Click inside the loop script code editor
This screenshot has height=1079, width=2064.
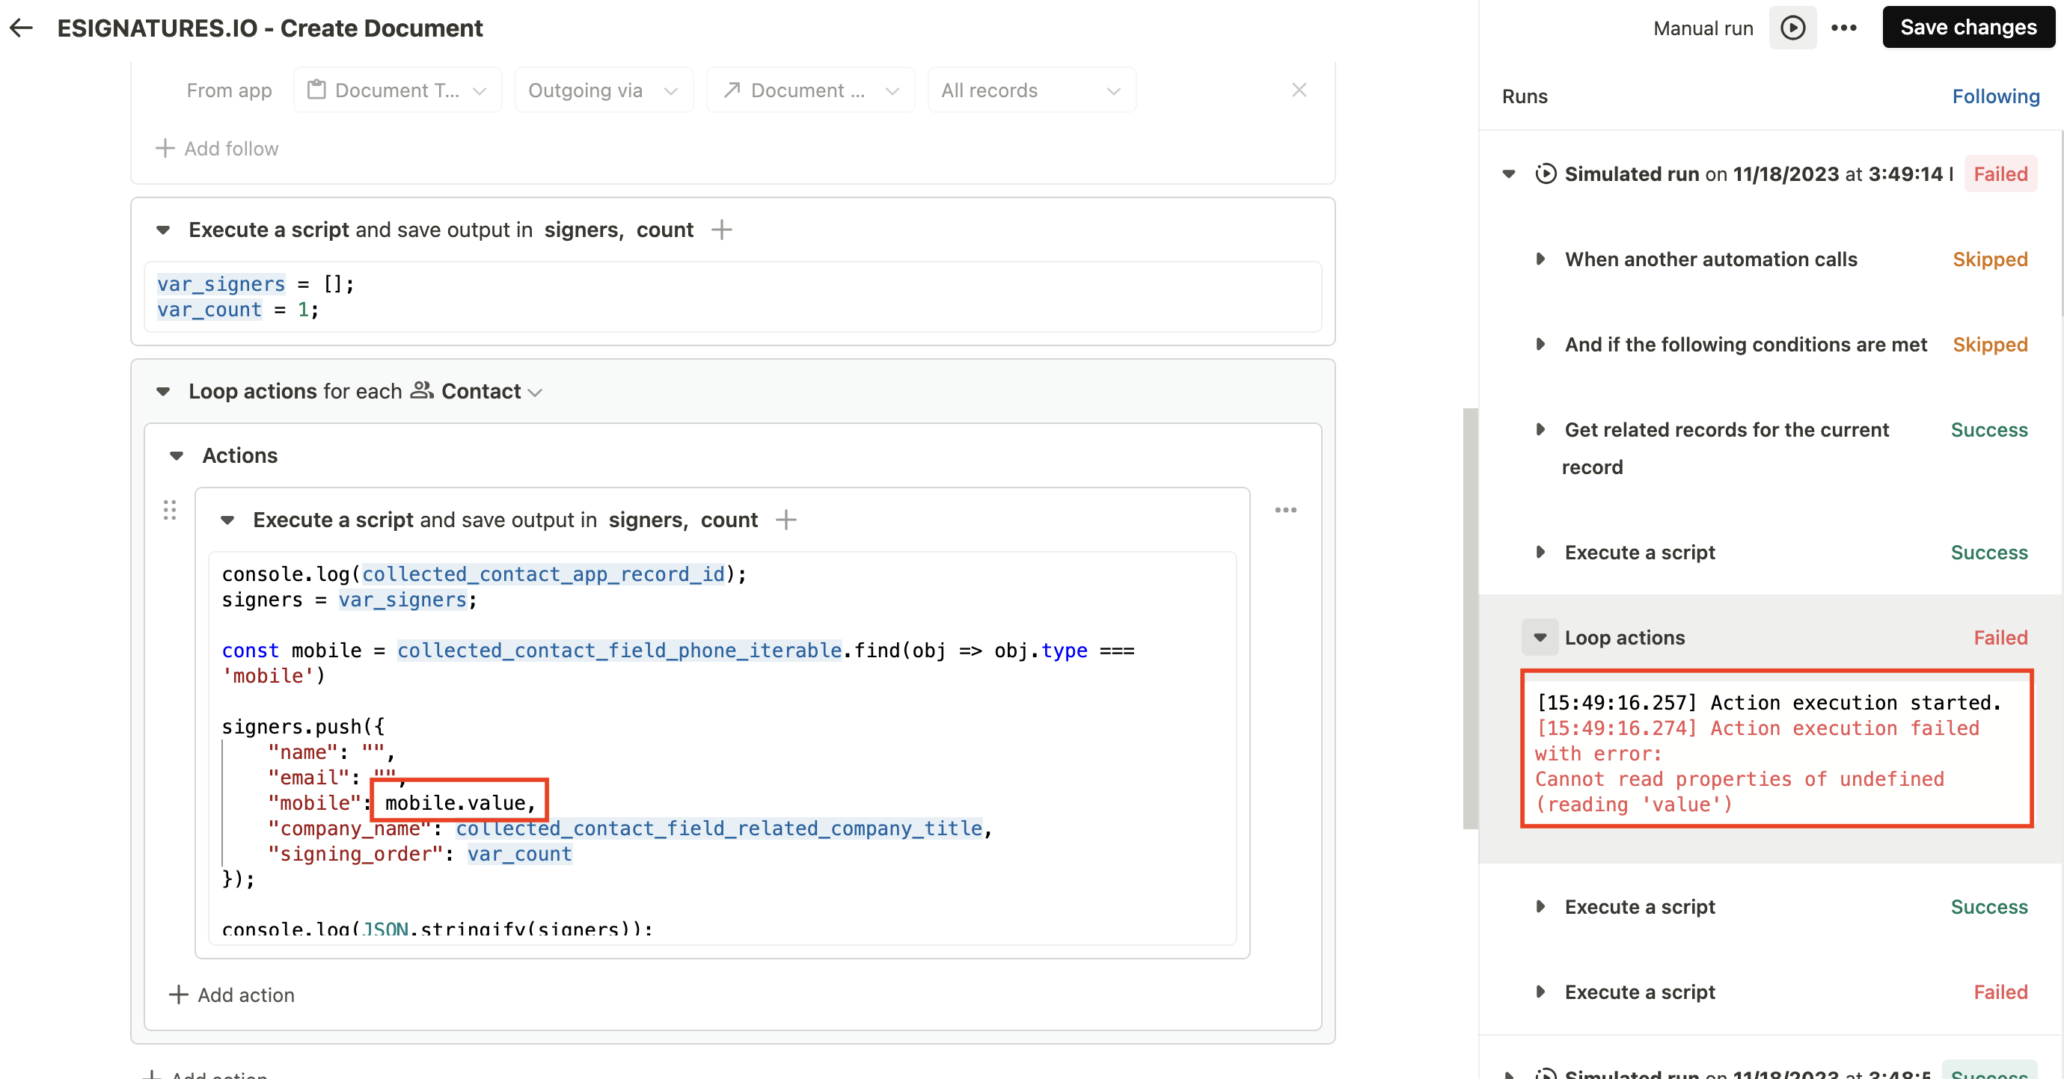tap(722, 748)
